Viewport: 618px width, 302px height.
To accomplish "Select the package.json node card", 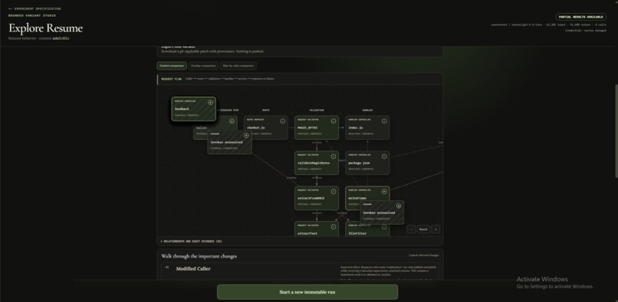I will (367, 163).
